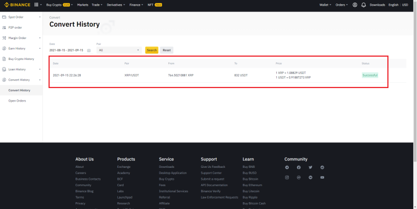Open the Academy footer link
This screenshot has width=417, height=209.
[124, 173]
